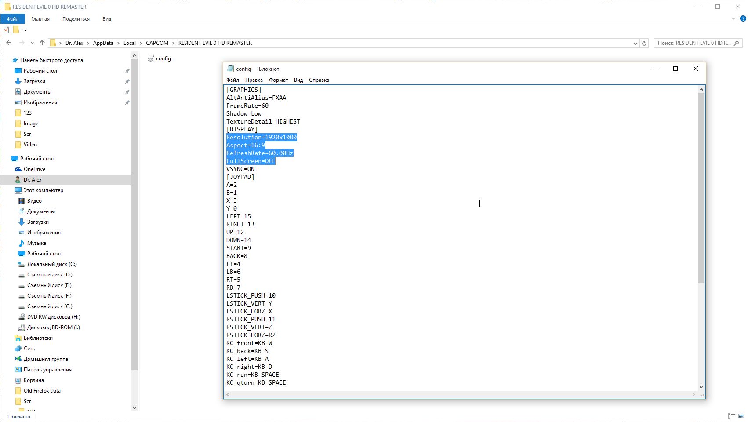Open Этот компьютер computer icon

(x=18, y=190)
